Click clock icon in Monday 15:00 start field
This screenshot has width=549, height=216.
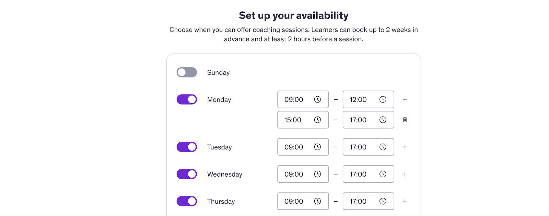coord(317,120)
